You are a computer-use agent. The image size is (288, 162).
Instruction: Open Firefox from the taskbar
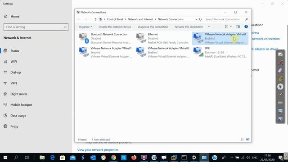134,157
